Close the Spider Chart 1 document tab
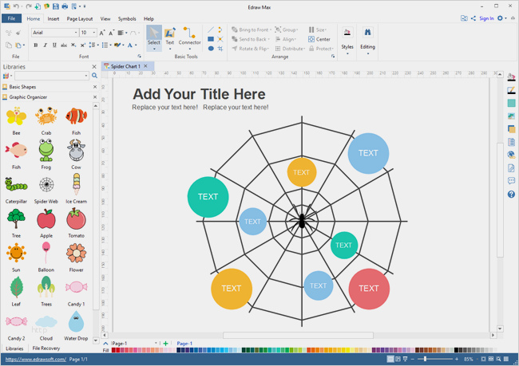Viewport: 519px width, 366px height. (x=145, y=66)
